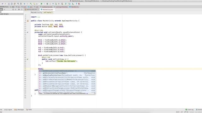Select the MainActivity breadcrumb item

click(74, 7)
